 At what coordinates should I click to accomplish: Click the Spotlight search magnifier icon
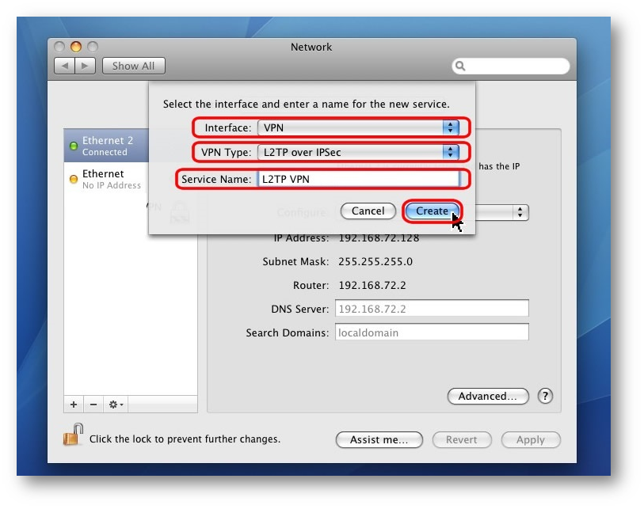[461, 66]
